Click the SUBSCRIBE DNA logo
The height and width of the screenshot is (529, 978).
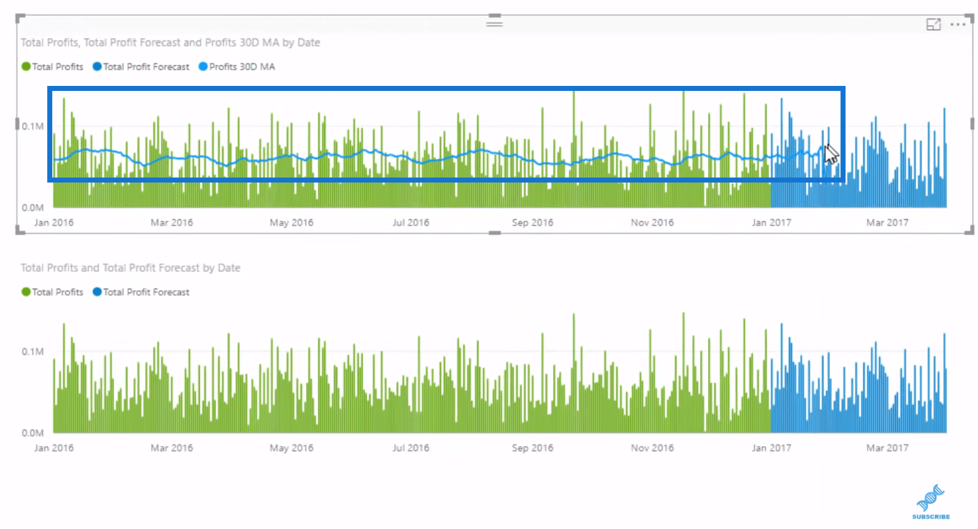click(931, 501)
